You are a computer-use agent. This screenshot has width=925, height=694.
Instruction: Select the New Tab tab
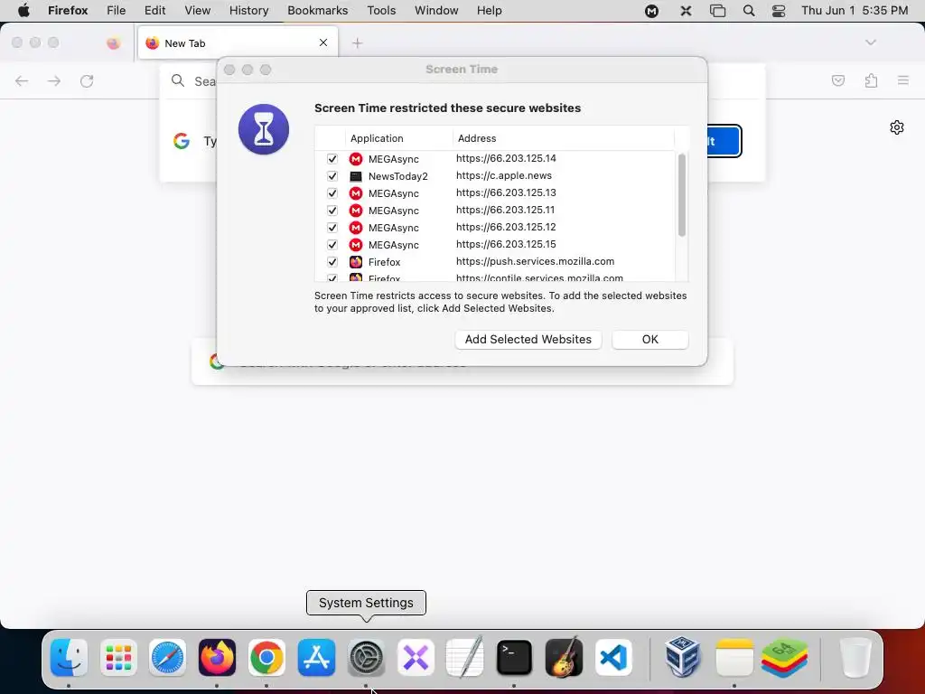[x=238, y=43]
